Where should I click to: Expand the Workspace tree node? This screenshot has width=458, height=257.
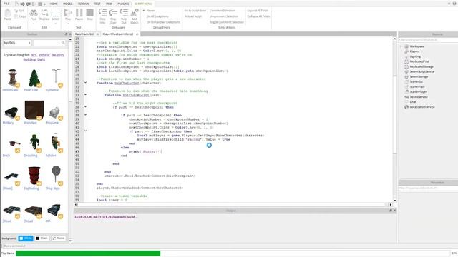pyautogui.click(x=401, y=46)
